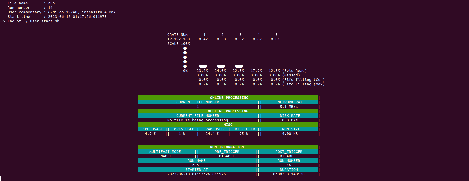
Task: Click the crate 3 event bar dots
Action: coord(239,66)
